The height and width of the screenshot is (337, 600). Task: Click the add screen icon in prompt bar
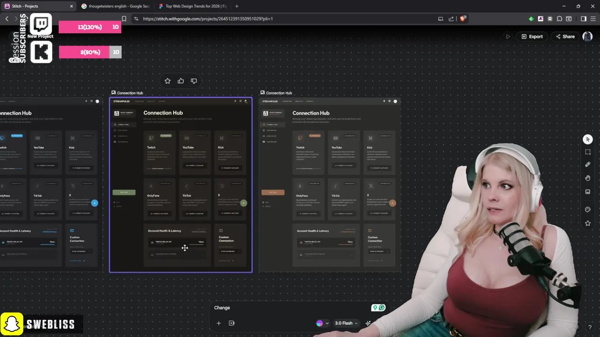(232, 323)
